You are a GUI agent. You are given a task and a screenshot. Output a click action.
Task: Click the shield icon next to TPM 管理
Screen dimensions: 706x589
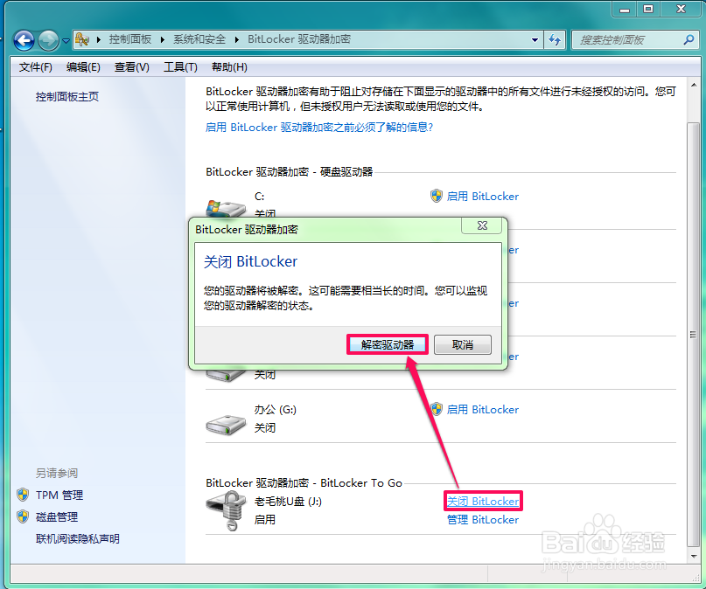pos(23,495)
